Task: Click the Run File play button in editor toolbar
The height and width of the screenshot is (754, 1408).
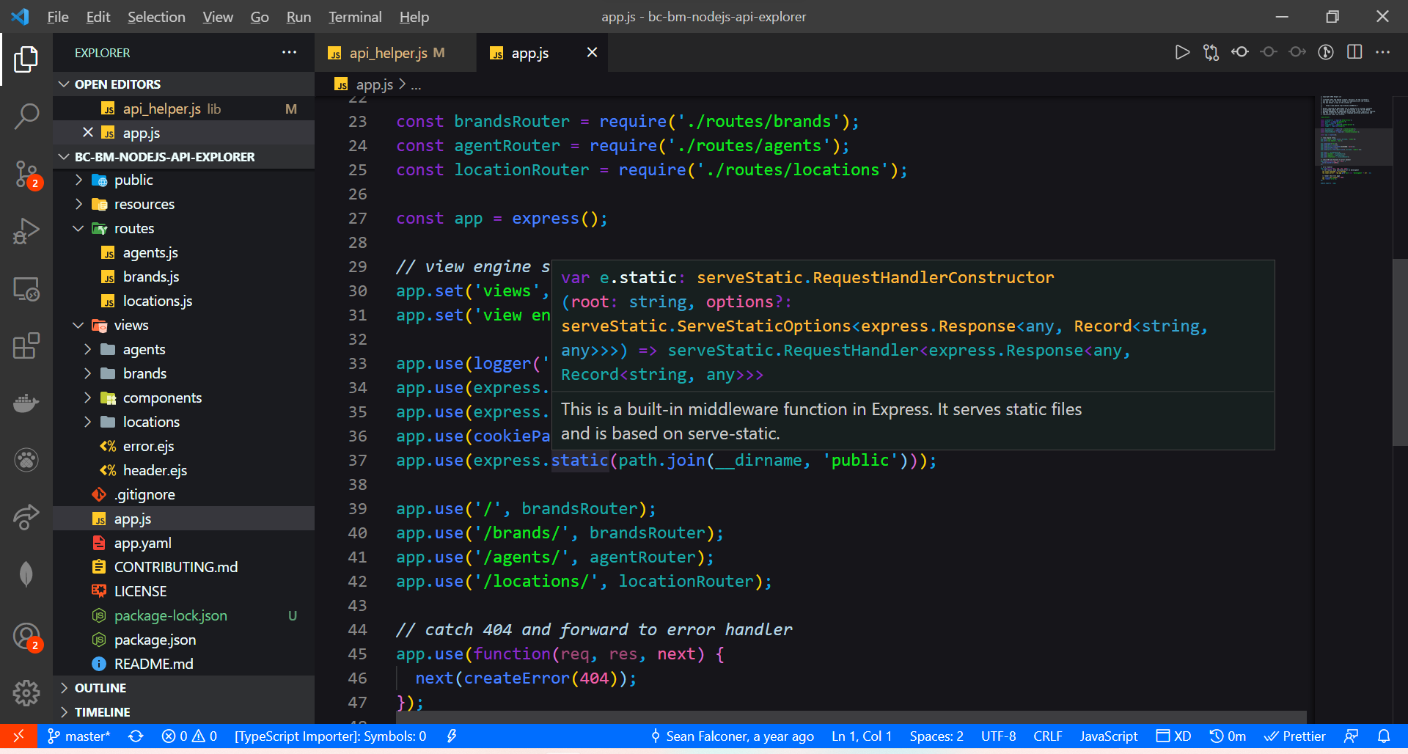Action: pyautogui.click(x=1181, y=52)
